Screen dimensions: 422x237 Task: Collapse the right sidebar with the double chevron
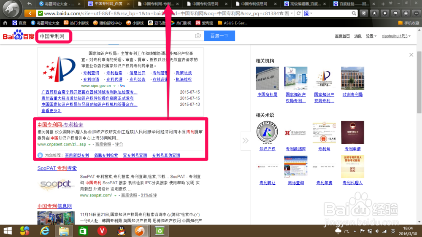(x=245, y=140)
